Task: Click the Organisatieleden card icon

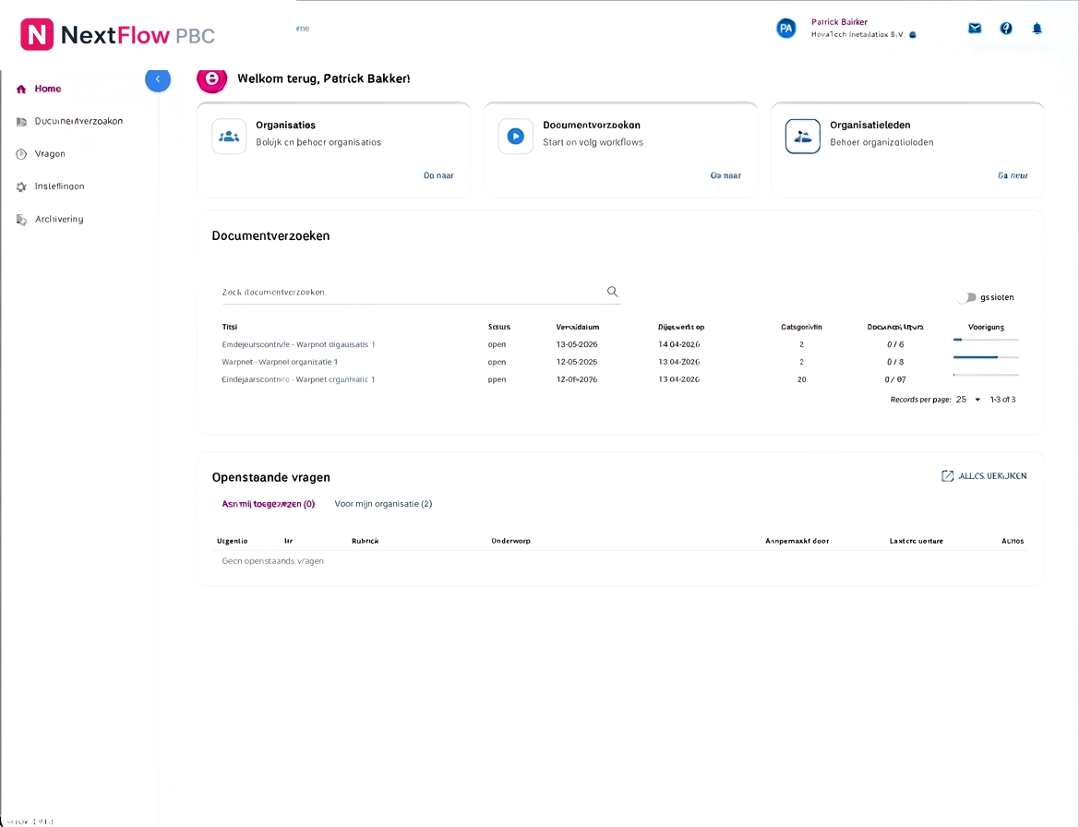Action: pyautogui.click(x=802, y=137)
